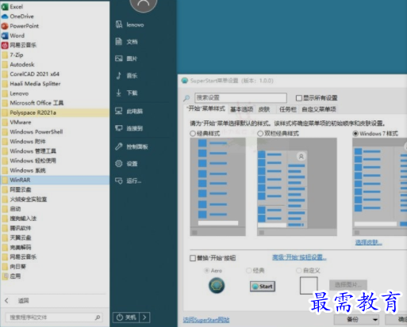Select the 经典样式 radio option
Viewport: 407px width, 327px height.
(193, 134)
